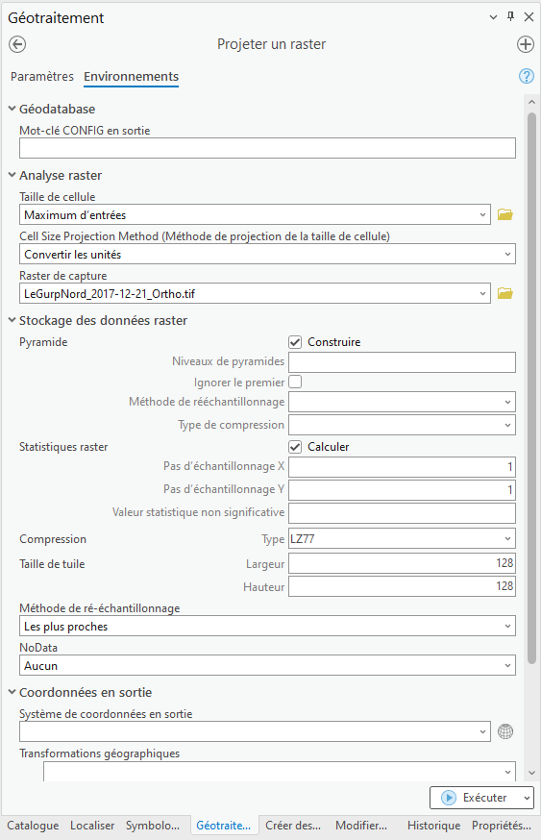The width and height of the screenshot is (541, 840).
Task: Close the Géotraitement pane
Action: coord(529,17)
